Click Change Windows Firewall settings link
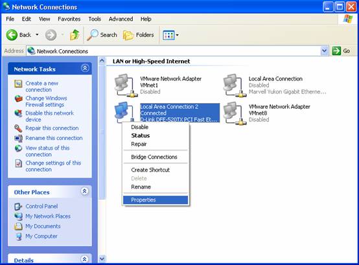The height and width of the screenshot is (265, 359). click(46, 101)
